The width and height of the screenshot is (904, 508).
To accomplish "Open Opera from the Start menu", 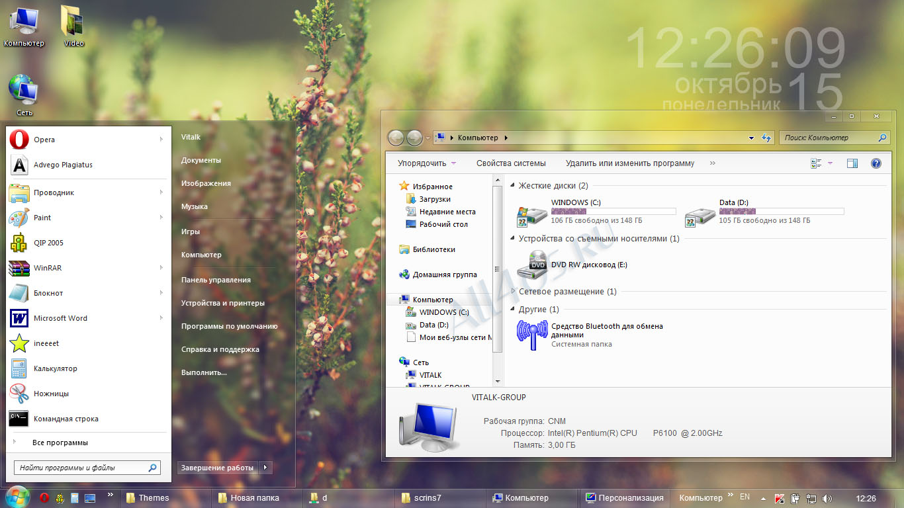I will point(87,140).
